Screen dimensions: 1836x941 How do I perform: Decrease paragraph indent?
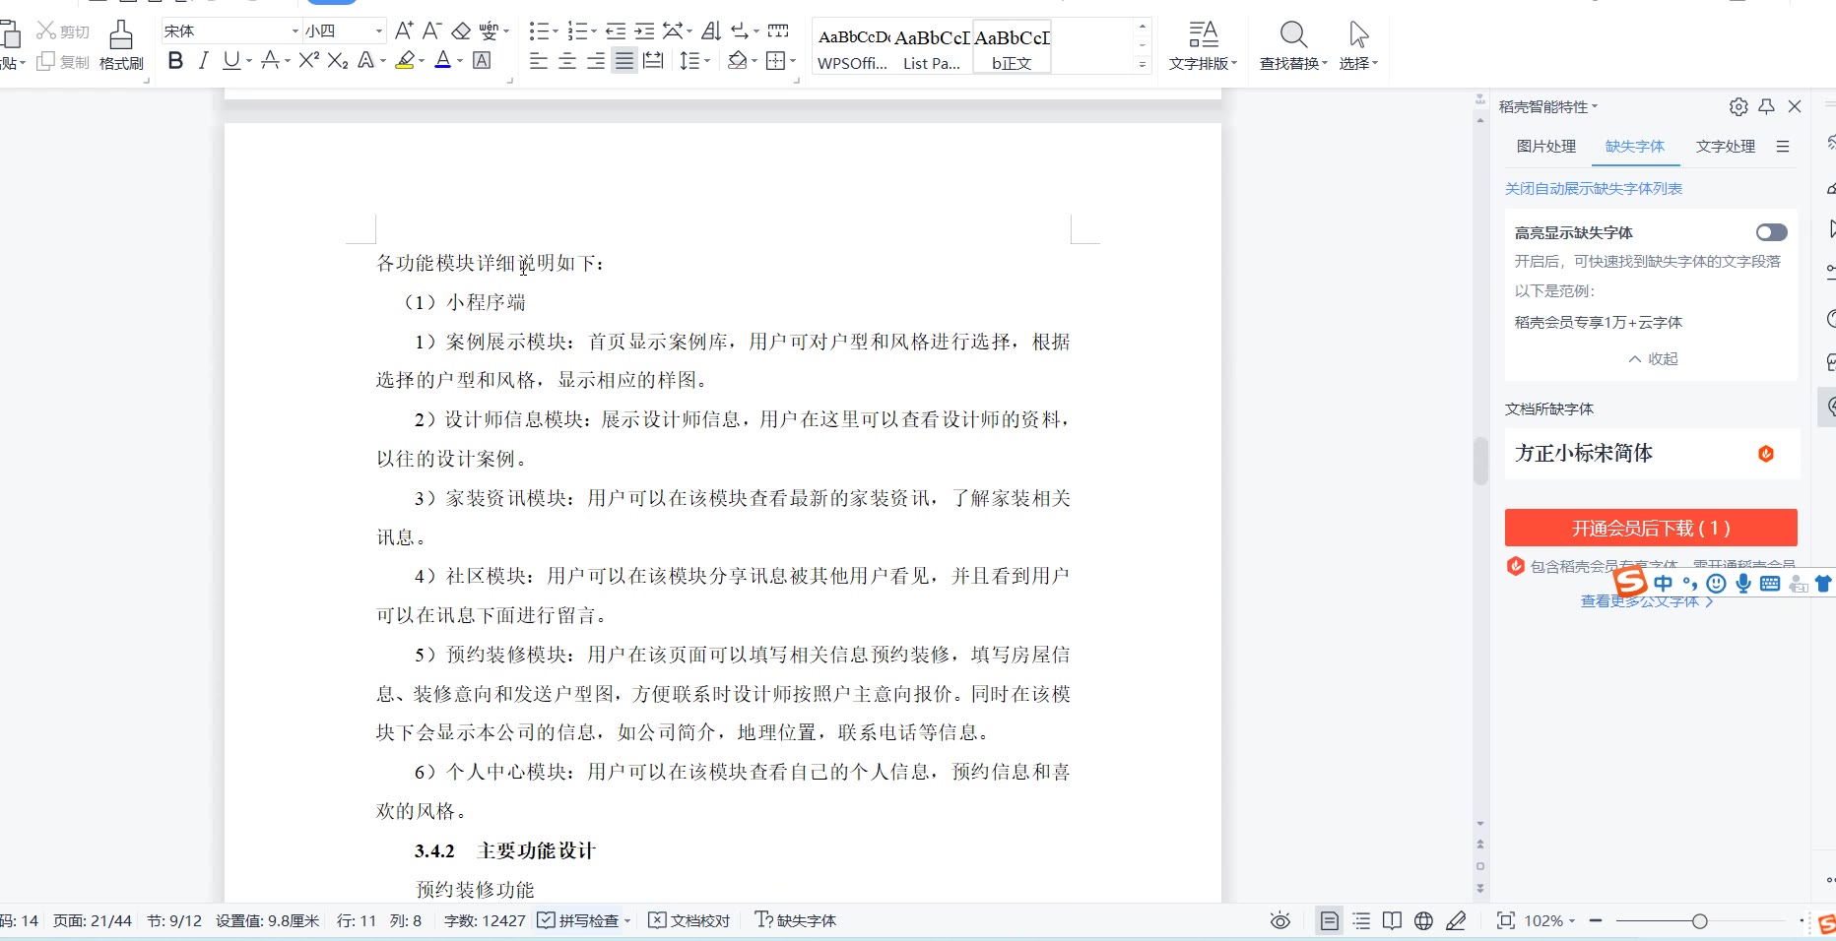(616, 31)
